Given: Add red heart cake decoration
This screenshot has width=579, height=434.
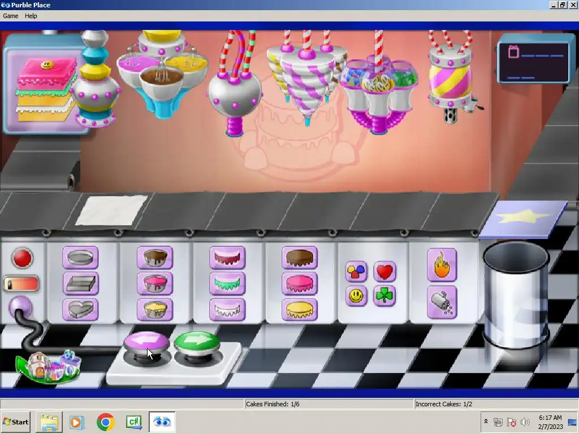Looking at the screenshot, I should (384, 272).
